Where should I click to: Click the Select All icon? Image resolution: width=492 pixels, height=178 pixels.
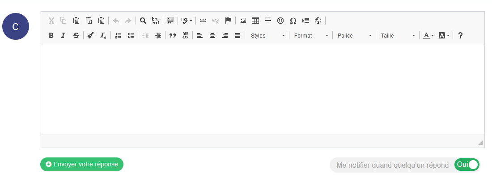point(170,21)
